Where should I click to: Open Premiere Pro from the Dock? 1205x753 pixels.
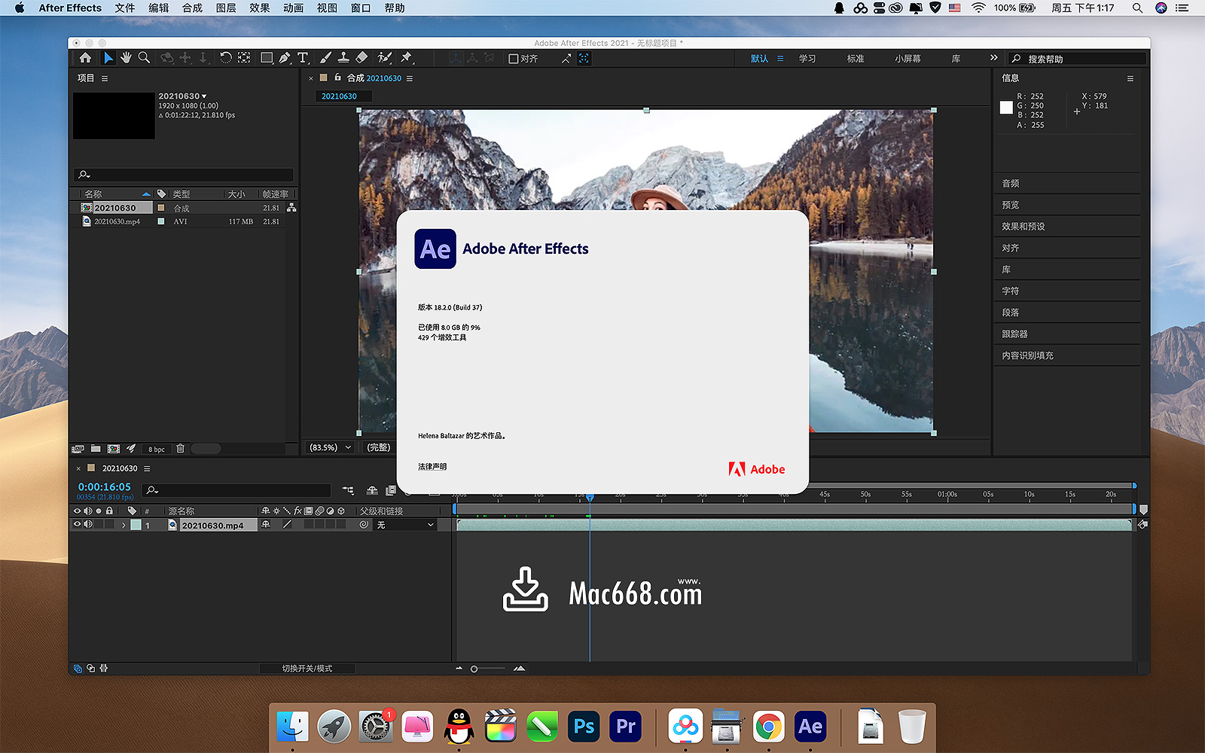pyautogui.click(x=626, y=727)
